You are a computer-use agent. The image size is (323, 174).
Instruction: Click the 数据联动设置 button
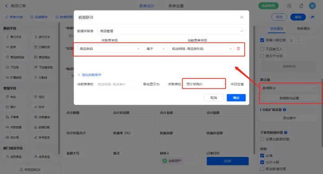[x=289, y=98]
